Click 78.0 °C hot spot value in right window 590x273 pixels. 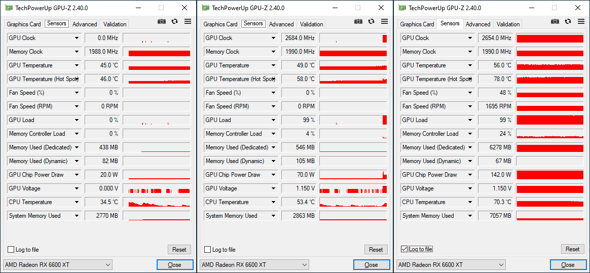[495, 79]
